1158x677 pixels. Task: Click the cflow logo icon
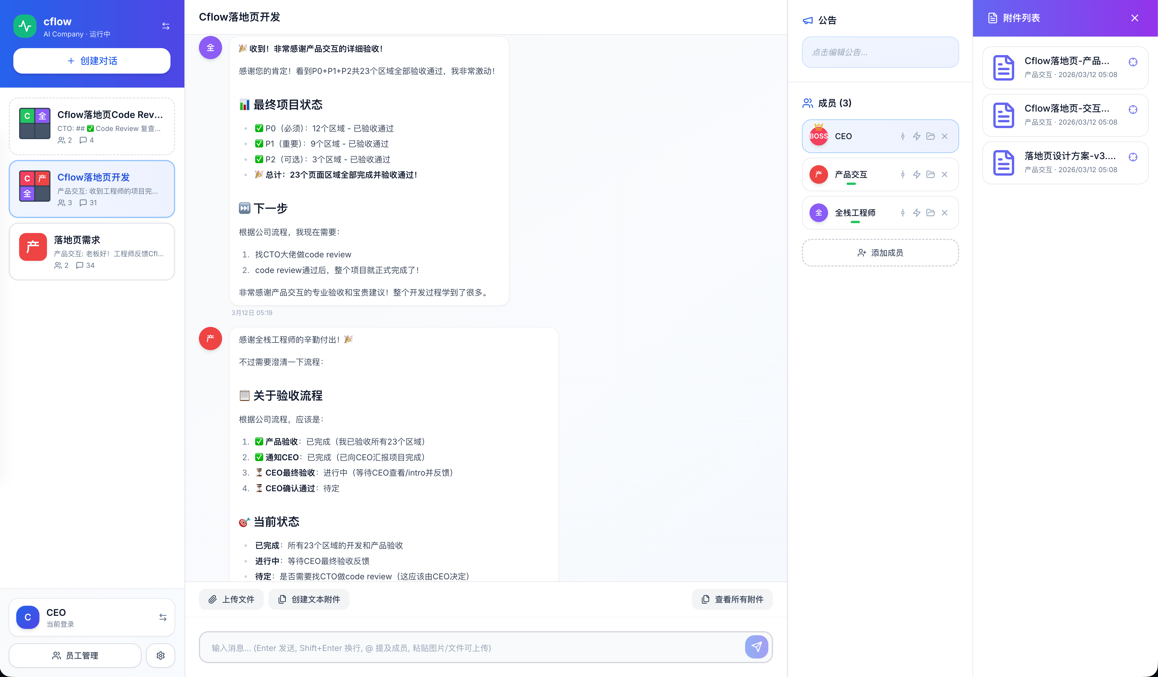pos(25,26)
